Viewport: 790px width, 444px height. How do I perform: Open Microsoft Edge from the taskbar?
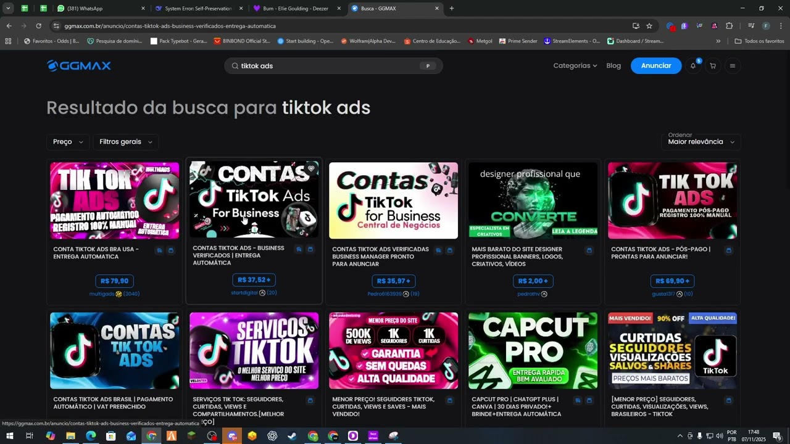(91, 436)
